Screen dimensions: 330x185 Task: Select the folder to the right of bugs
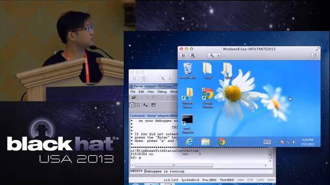pos(228,71)
